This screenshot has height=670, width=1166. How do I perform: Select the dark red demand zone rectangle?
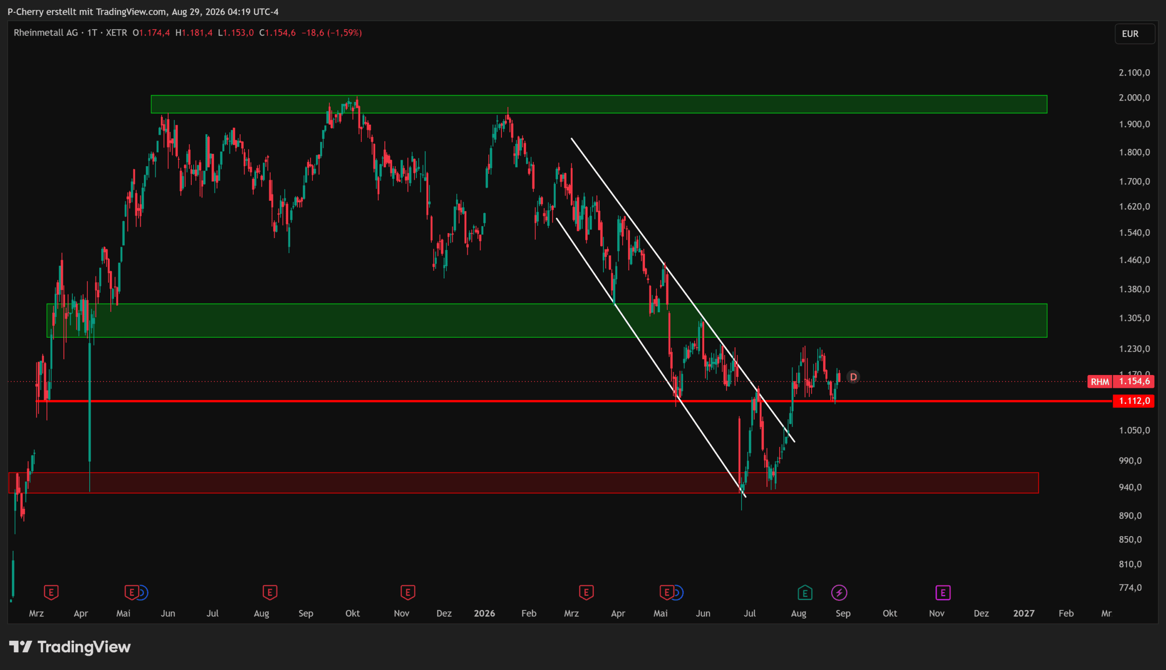click(x=523, y=483)
